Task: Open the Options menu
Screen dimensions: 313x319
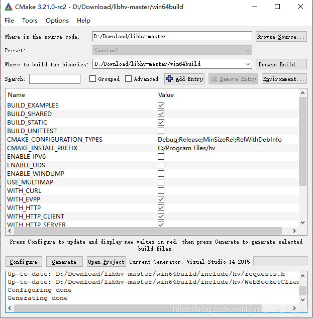Action: click(x=57, y=21)
